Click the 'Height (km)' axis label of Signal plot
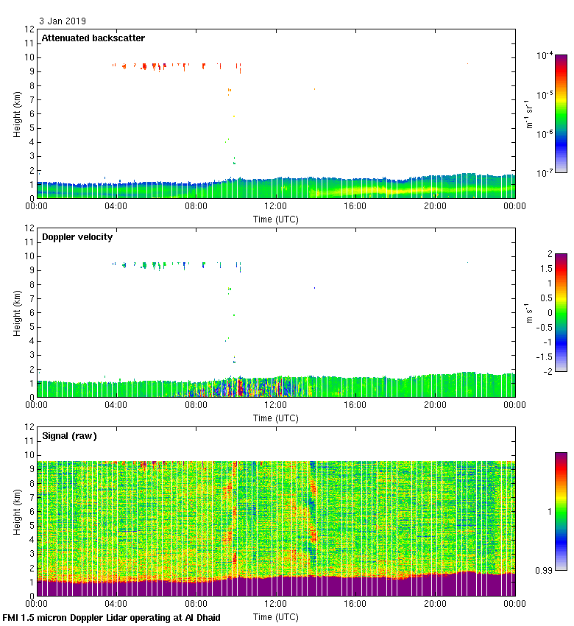Screen dimensions: 574x626 click(17, 511)
